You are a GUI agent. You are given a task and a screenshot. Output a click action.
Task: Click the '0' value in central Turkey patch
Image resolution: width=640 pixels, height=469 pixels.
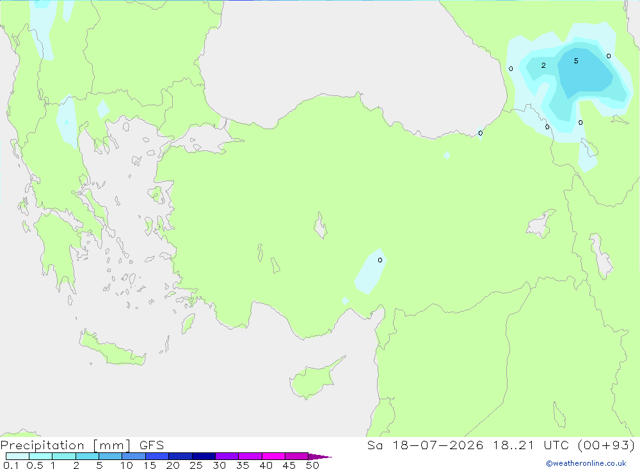click(380, 260)
